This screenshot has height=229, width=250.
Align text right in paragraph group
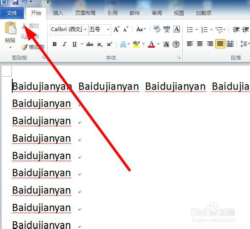point(210,44)
